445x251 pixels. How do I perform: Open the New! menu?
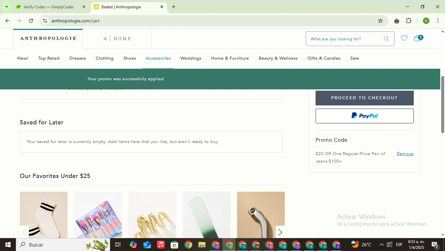[23, 58]
